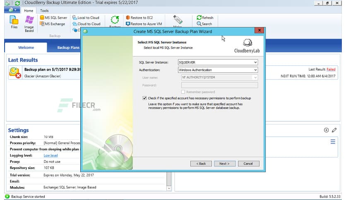The width and height of the screenshot is (346, 200).
Task: Open the Failed last result link
Action: click(x=331, y=69)
